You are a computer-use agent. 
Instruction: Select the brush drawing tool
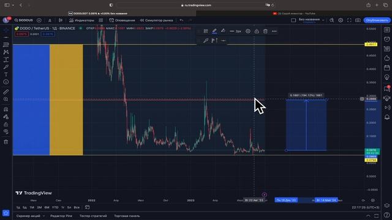coord(6,67)
